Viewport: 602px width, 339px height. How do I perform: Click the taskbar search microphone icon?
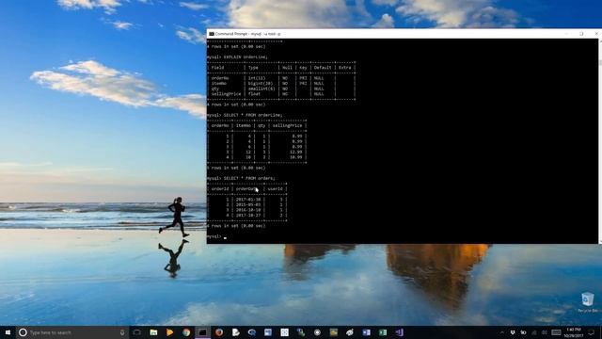point(122,332)
